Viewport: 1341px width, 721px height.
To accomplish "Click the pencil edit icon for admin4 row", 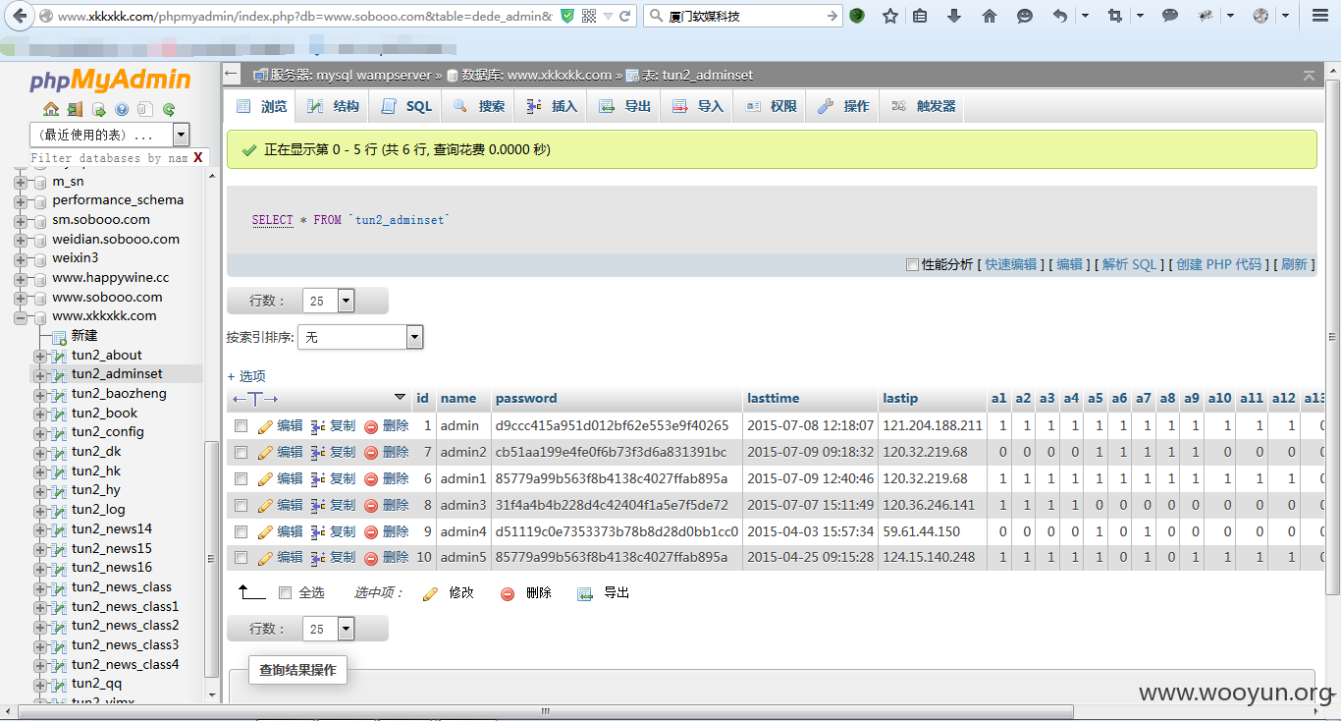I will click(265, 532).
